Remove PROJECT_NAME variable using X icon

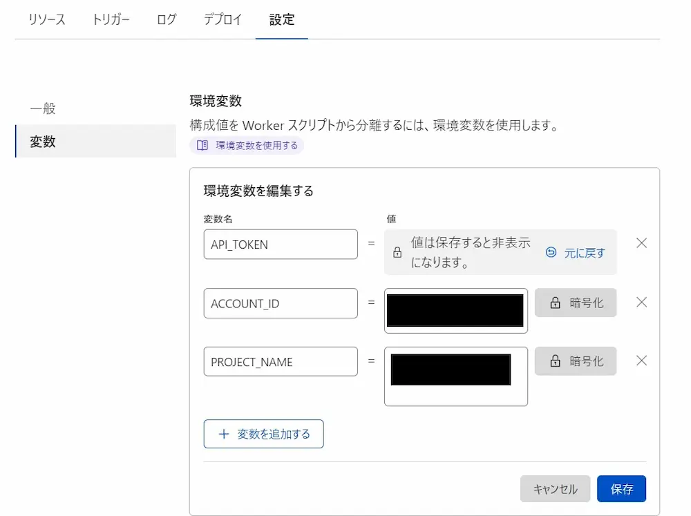coord(641,361)
